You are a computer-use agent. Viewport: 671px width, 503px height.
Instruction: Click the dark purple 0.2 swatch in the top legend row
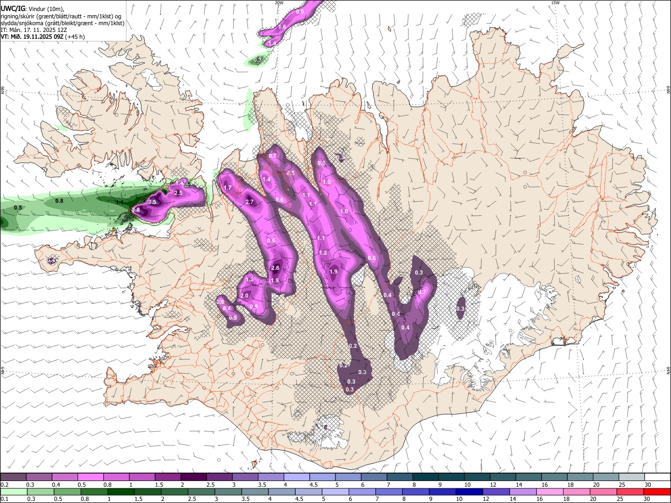[13, 477]
